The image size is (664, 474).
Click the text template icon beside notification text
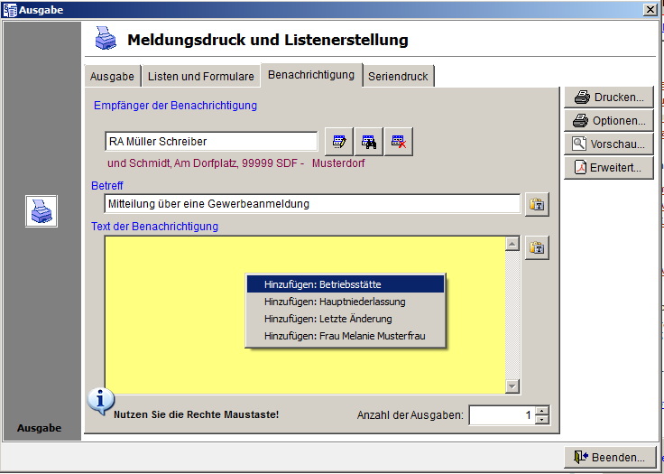click(x=537, y=247)
